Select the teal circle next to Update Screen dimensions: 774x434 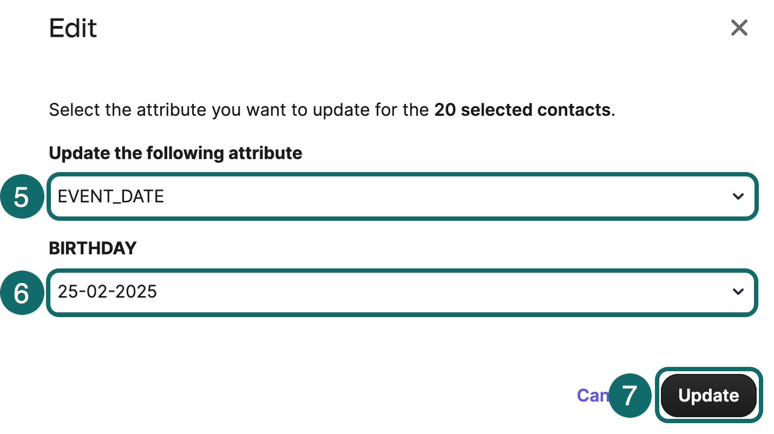pos(631,396)
